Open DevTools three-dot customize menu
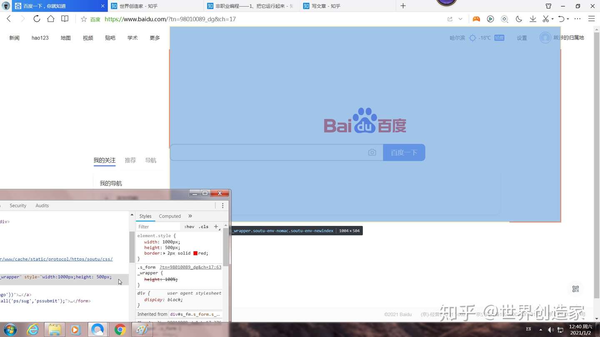Viewport: 600px width, 337px height. coord(222,206)
